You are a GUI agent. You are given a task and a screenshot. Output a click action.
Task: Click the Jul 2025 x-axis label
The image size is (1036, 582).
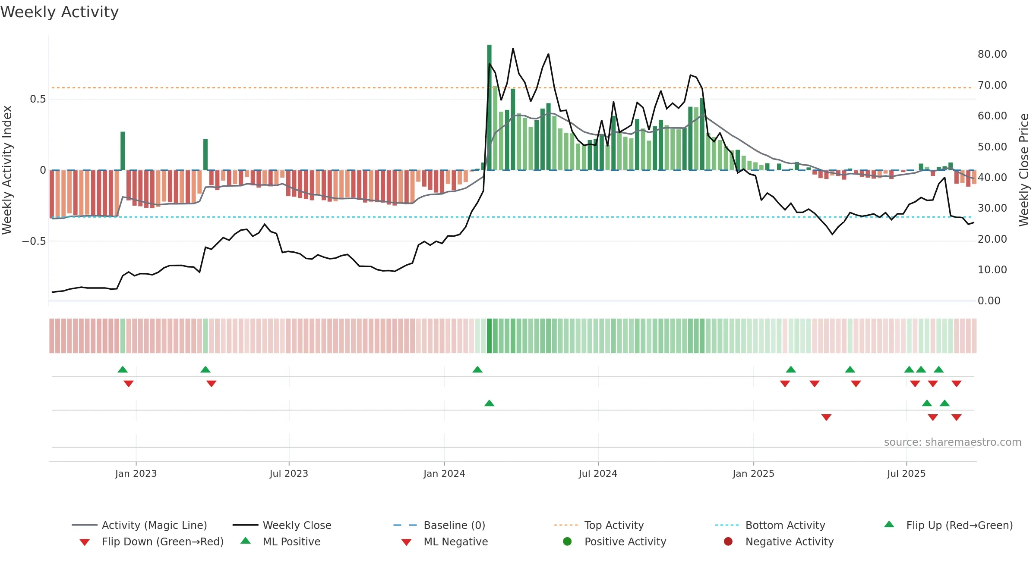click(906, 474)
